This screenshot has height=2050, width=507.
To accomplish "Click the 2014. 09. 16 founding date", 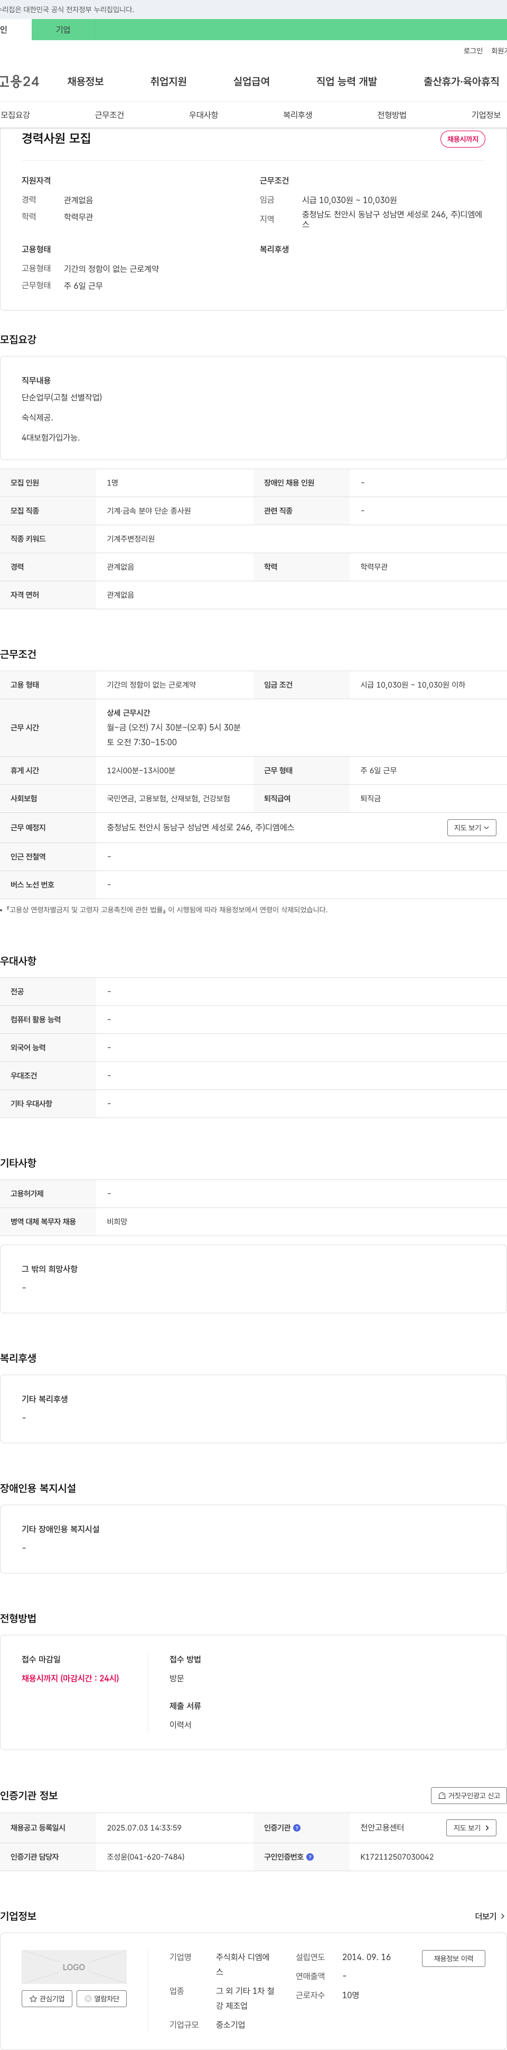I will [x=367, y=1957].
